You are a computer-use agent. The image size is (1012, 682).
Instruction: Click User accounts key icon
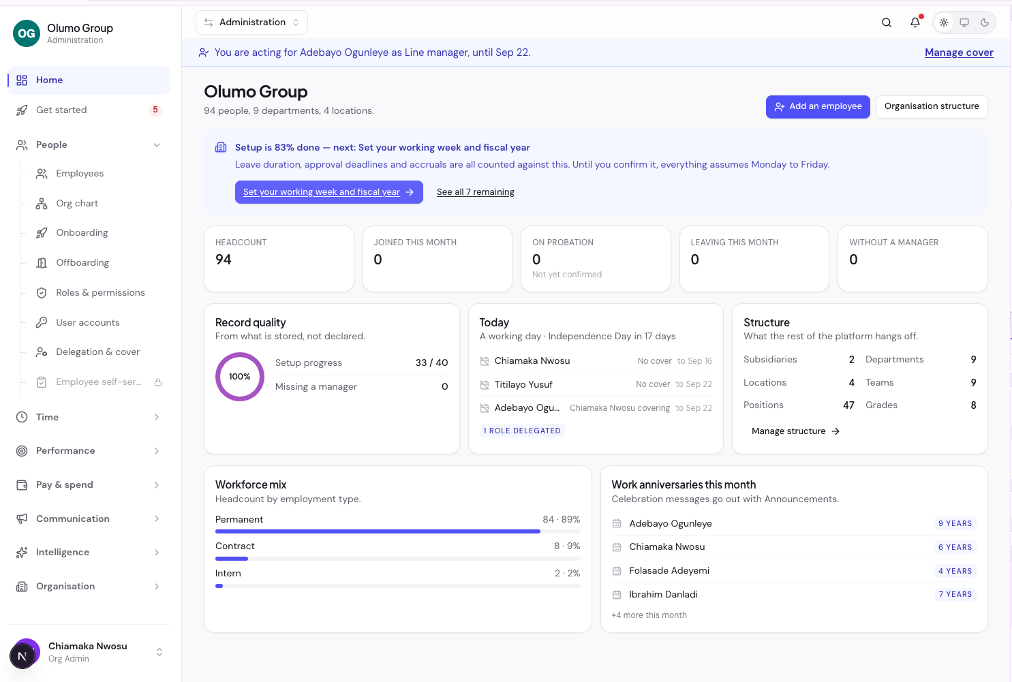click(42, 323)
